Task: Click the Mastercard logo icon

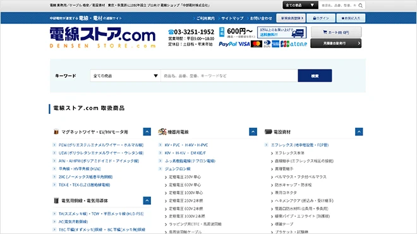Action: click(257, 44)
